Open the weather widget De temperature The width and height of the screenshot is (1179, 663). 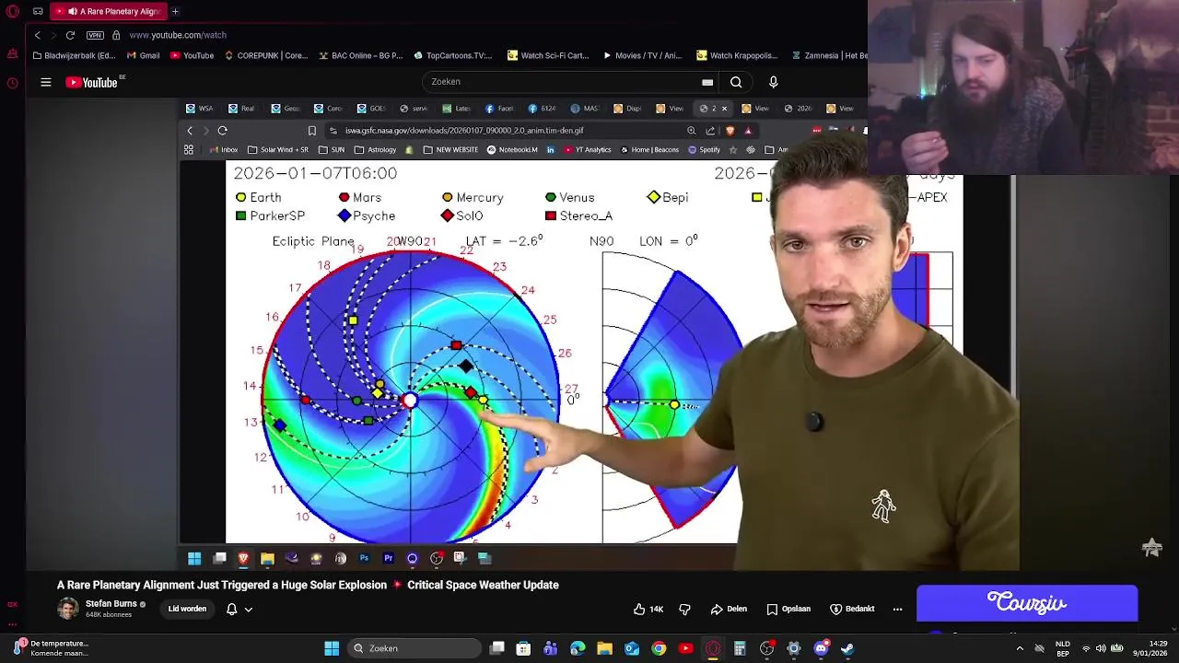[x=52, y=648]
